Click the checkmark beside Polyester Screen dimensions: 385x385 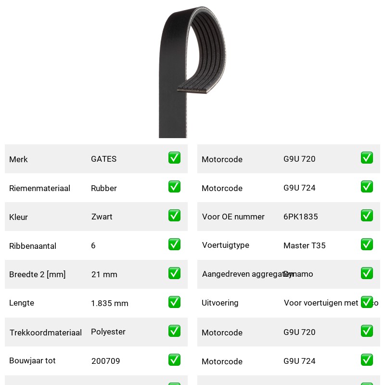(x=174, y=331)
